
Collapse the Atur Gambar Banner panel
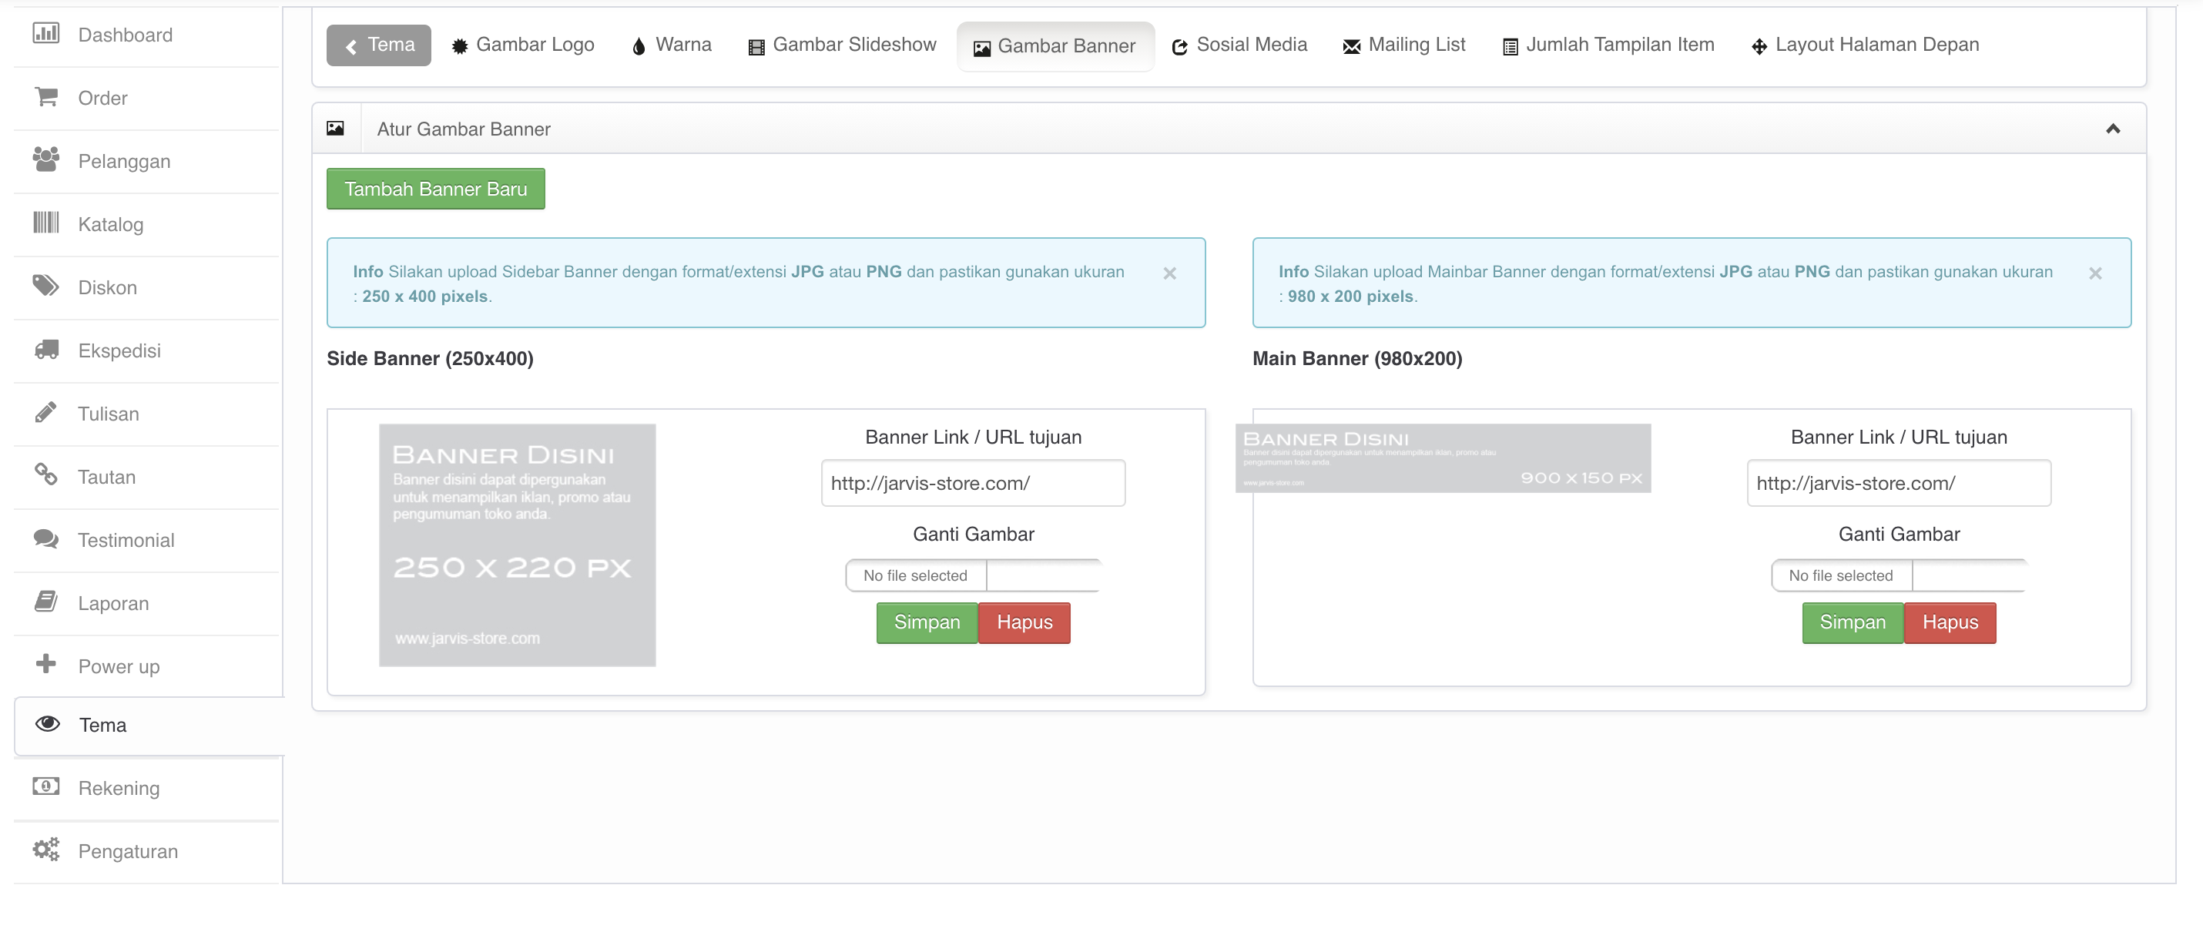click(2112, 129)
